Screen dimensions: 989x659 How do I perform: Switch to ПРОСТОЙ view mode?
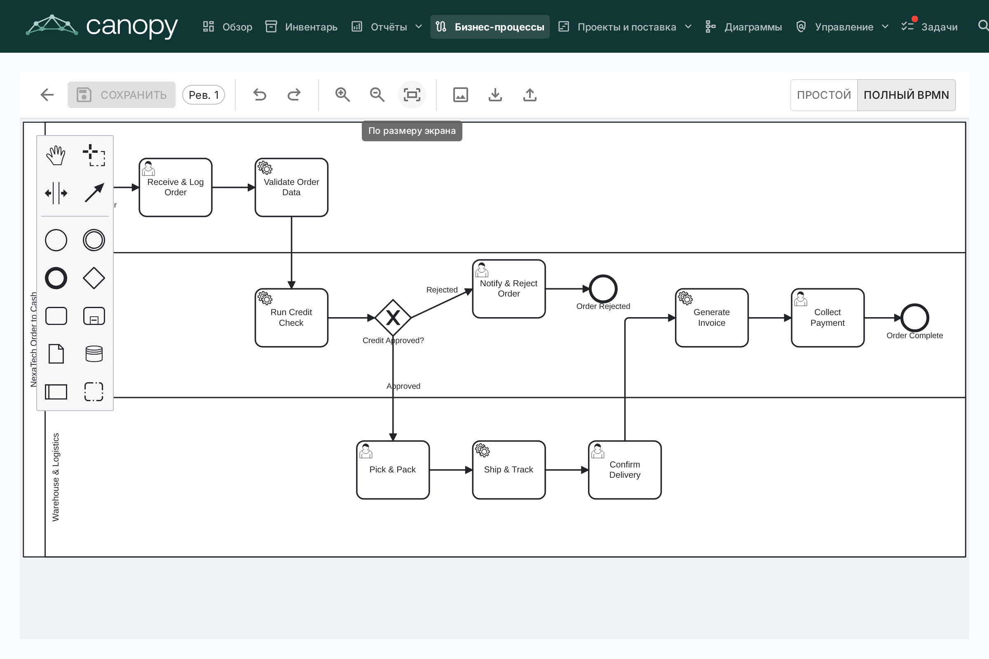[824, 95]
